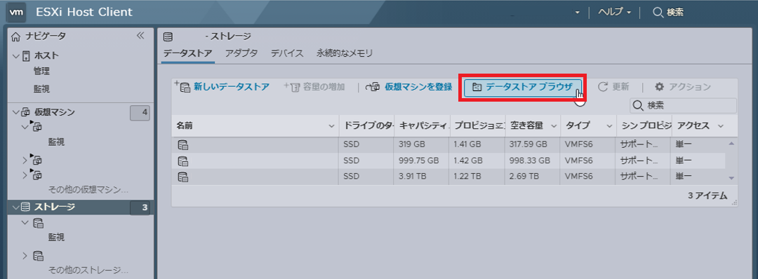Select the 3.91 TB datastore row icon
The width and height of the screenshot is (758, 279).
click(x=182, y=177)
